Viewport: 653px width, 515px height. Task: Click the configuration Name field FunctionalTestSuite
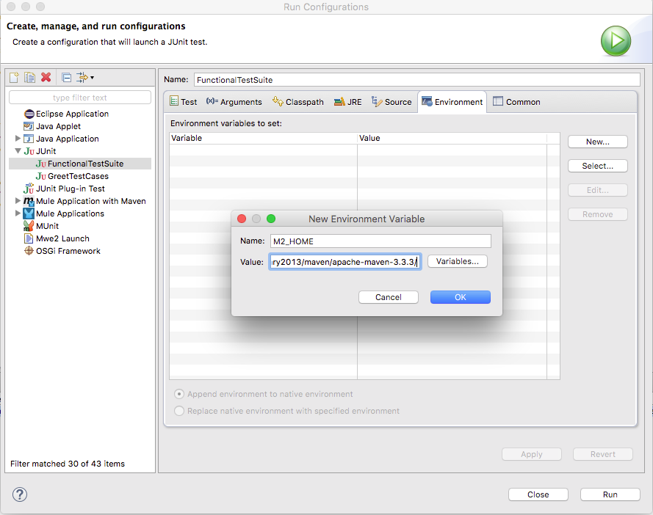pyautogui.click(x=417, y=80)
